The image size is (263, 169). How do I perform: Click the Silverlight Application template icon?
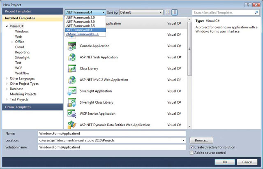click(x=72, y=91)
